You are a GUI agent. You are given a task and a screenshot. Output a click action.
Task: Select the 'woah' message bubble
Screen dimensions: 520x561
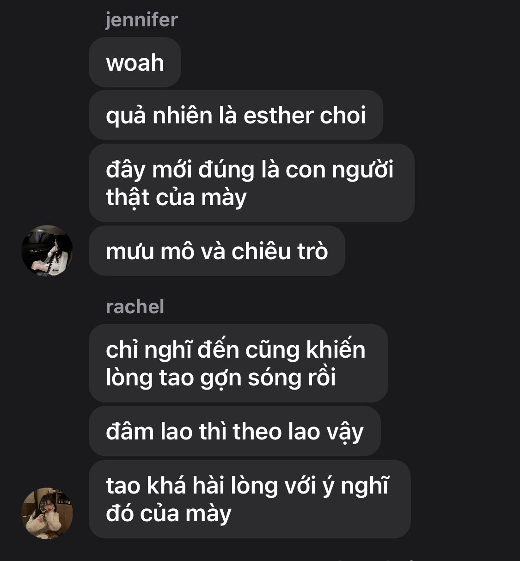tap(135, 62)
